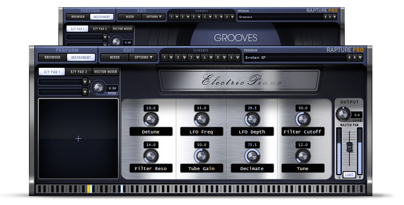Select element 2 in the front window
This screenshot has height=205, width=404.
(178, 57)
